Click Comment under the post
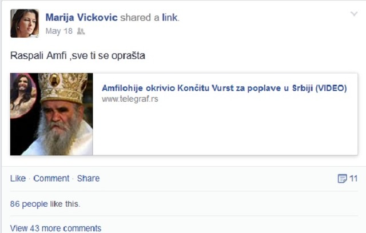This screenshot has width=366, height=233. tap(51, 179)
